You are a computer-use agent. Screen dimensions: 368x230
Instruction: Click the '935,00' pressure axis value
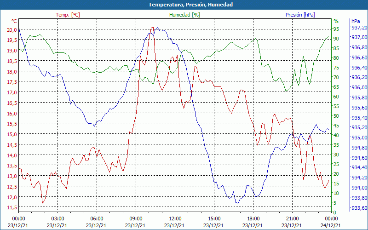(359, 138)
